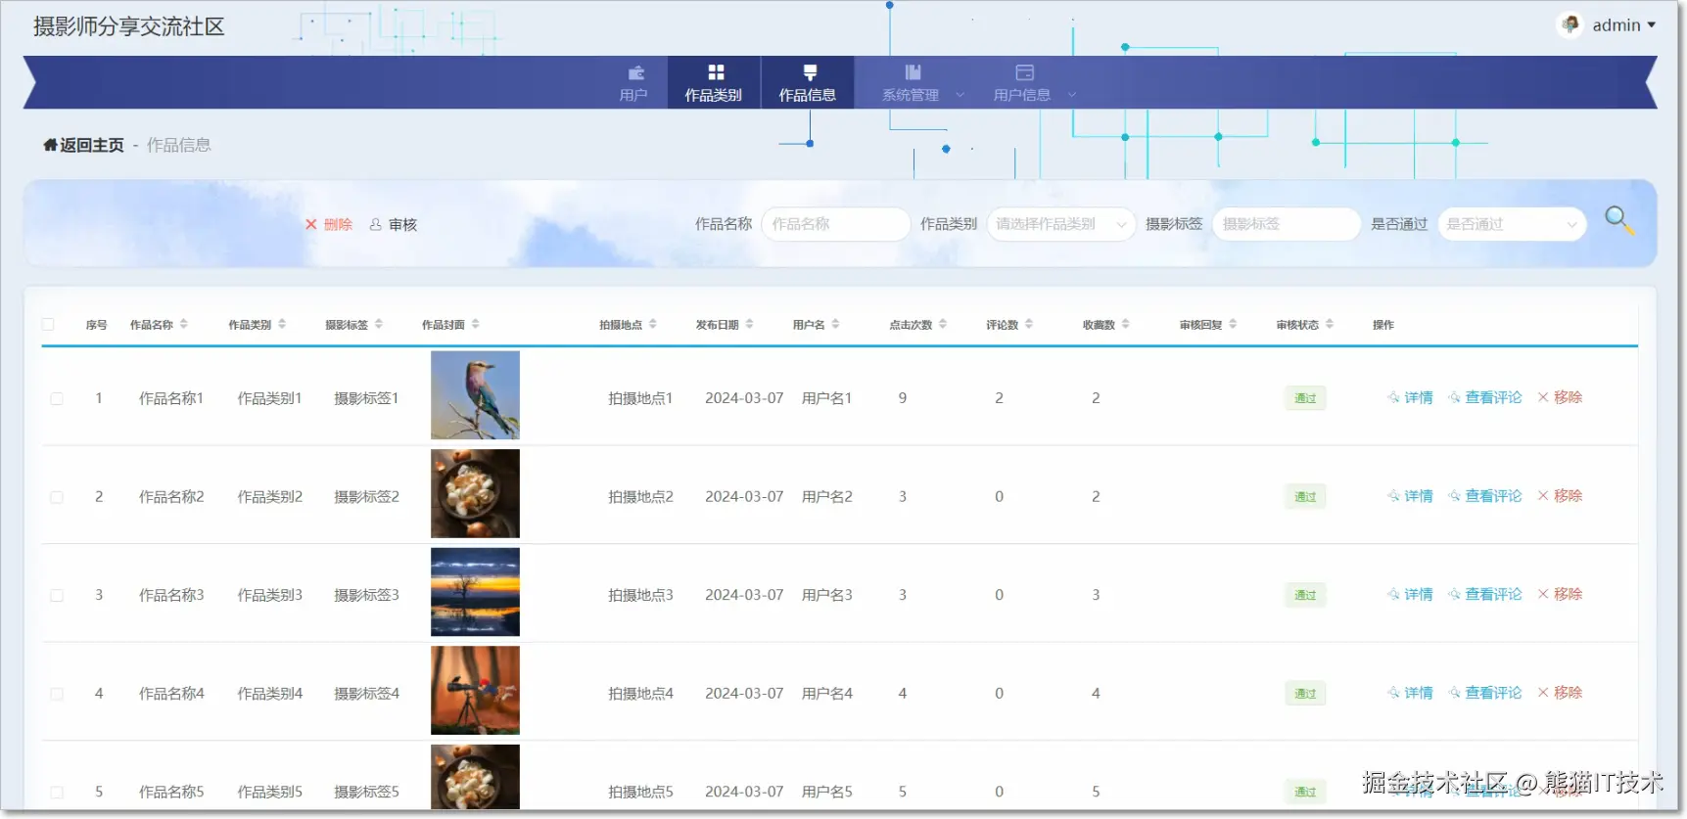Check the checkbox for row 3
This screenshot has height=819, width=1687.
57,595
